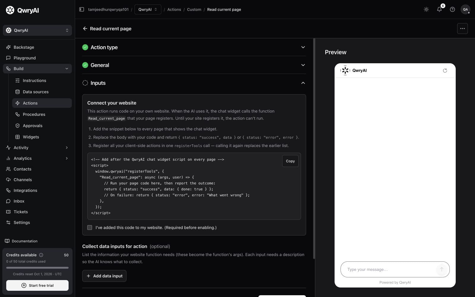Open Backstage in sidebar
Image resolution: width=475 pixels, height=297 pixels.
(37, 47)
